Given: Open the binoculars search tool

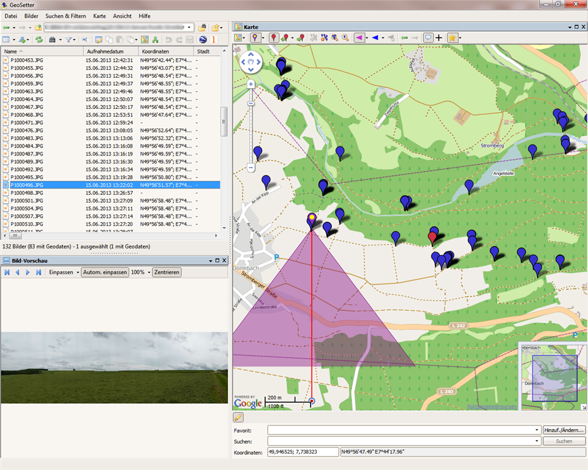Looking at the screenshot, I should [52, 40].
